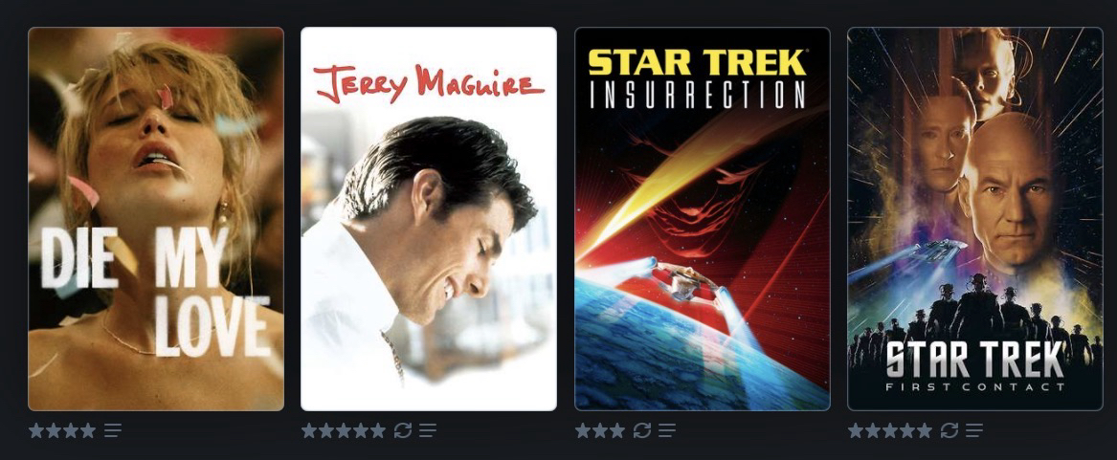This screenshot has height=460, width=1117.
Task: Click the five-star rating under Jerry Maguire
Action: (x=344, y=430)
